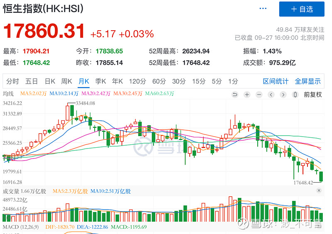332x234 pixels.
Task: Zoom in the chart with plus icon
Action: pyautogui.click(x=247, y=95)
